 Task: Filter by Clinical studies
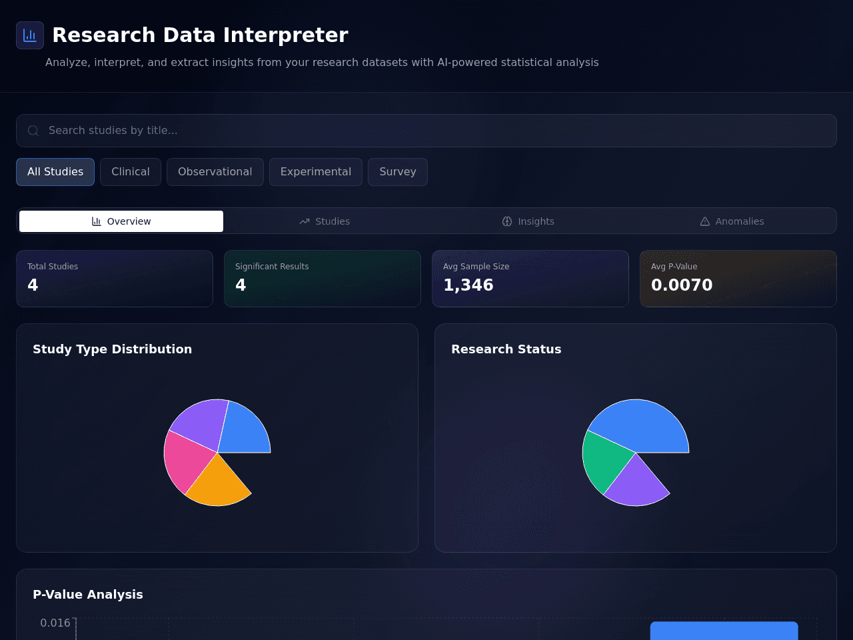point(131,172)
